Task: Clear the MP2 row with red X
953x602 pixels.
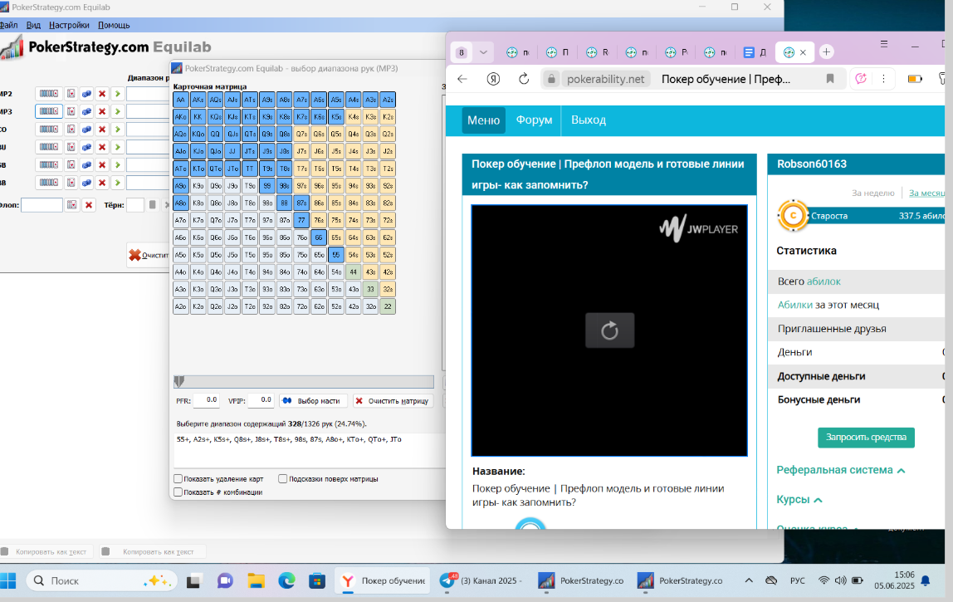Action: 102,94
